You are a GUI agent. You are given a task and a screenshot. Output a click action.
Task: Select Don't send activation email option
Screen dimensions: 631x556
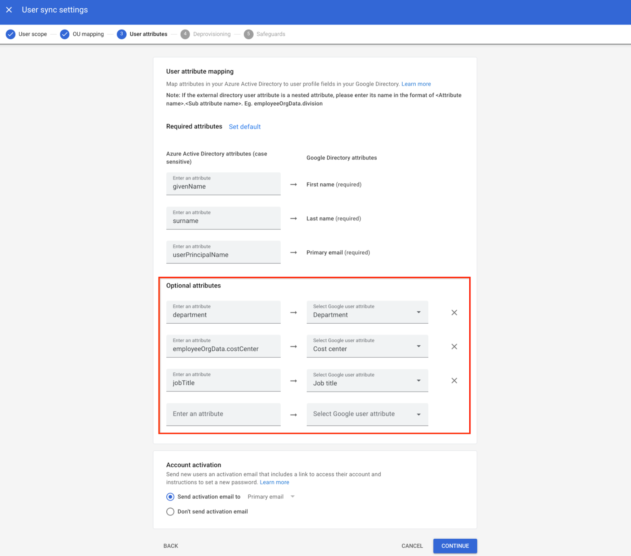pyautogui.click(x=170, y=511)
